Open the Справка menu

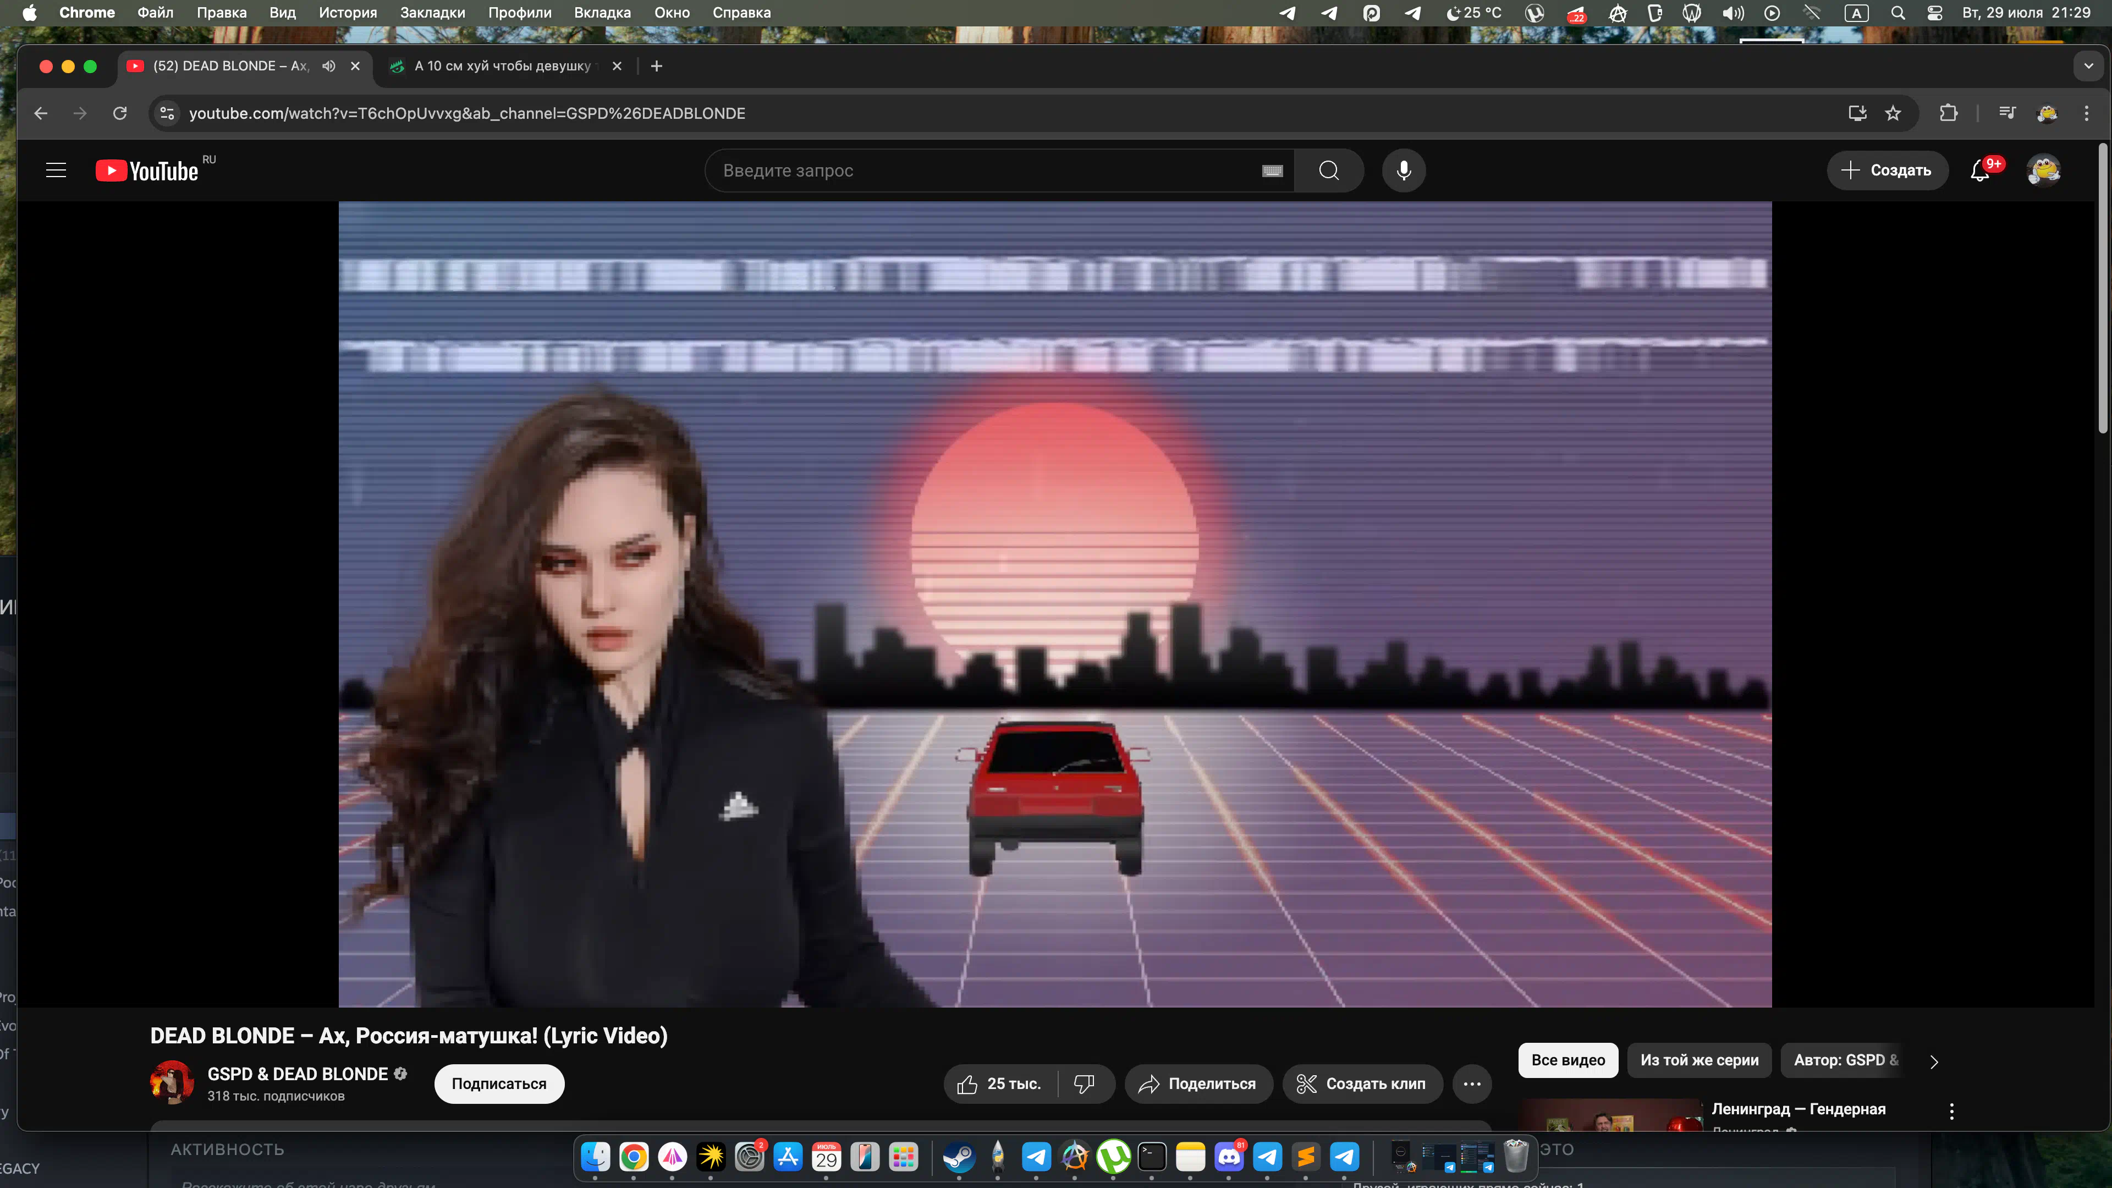741,12
